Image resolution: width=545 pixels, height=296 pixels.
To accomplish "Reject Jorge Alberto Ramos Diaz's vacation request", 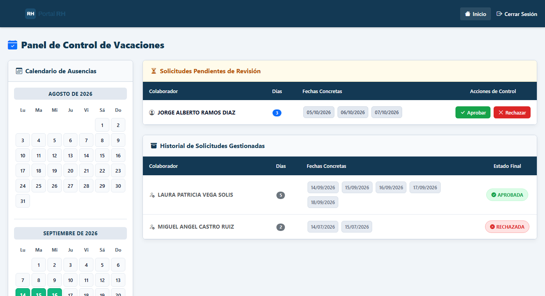I will pyautogui.click(x=512, y=113).
